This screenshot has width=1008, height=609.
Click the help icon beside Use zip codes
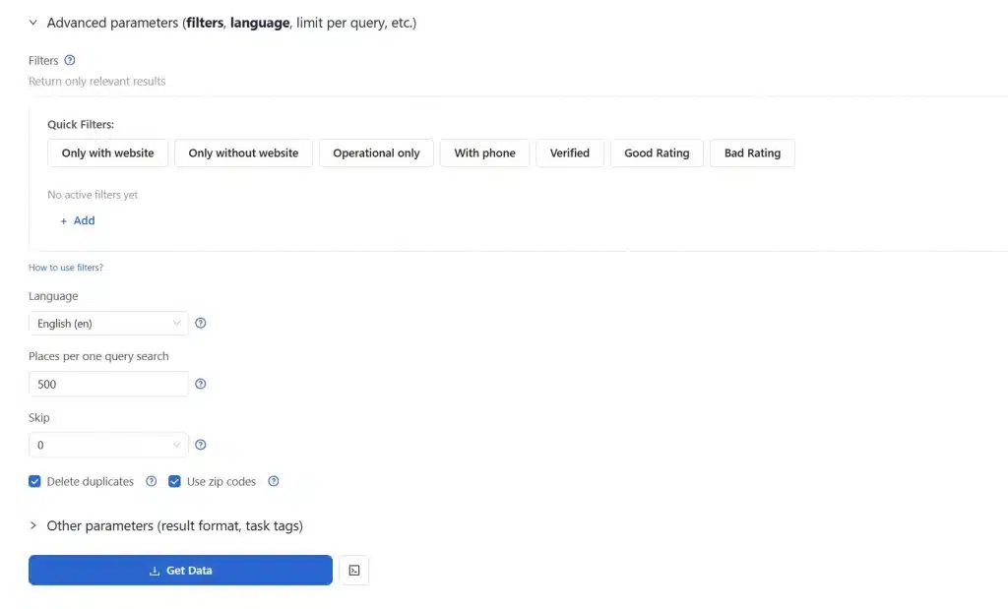coord(274,481)
